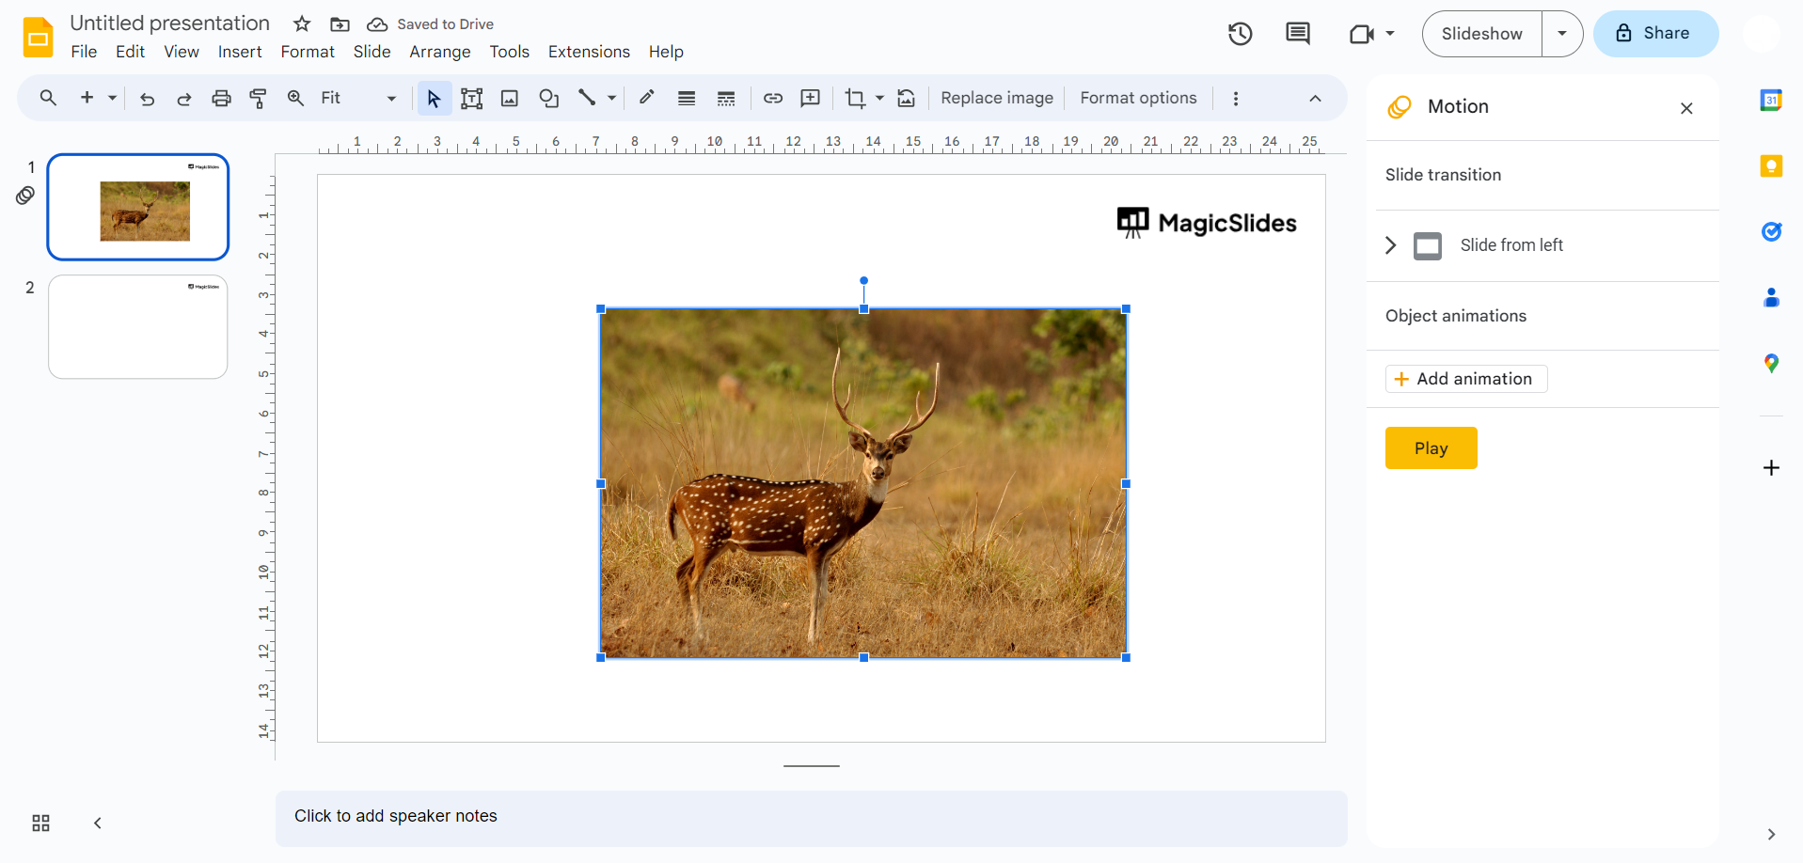Collapse the filmstrip panel arrow
The width and height of the screenshot is (1803, 863).
click(98, 824)
